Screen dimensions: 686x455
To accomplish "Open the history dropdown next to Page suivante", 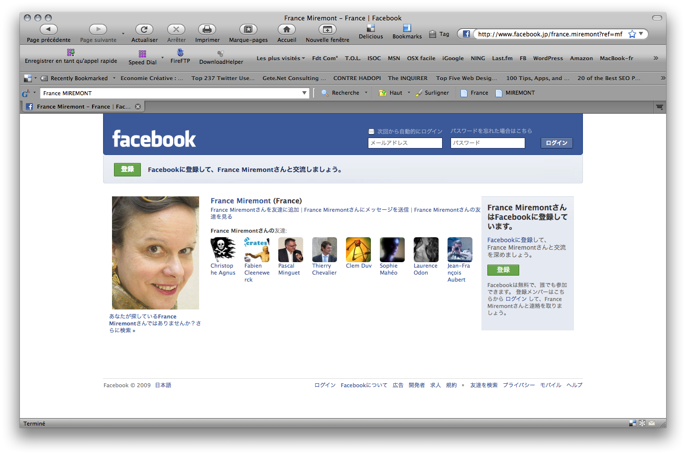I will coord(123,34).
